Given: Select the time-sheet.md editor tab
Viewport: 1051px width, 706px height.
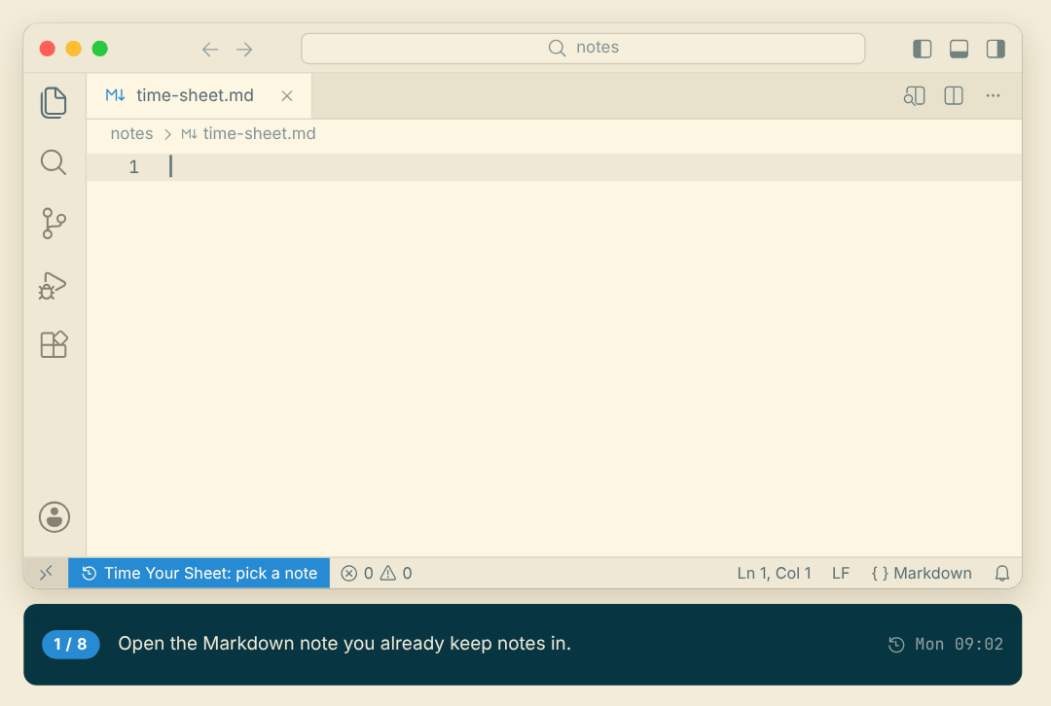Looking at the screenshot, I should pyautogui.click(x=199, y=95).
